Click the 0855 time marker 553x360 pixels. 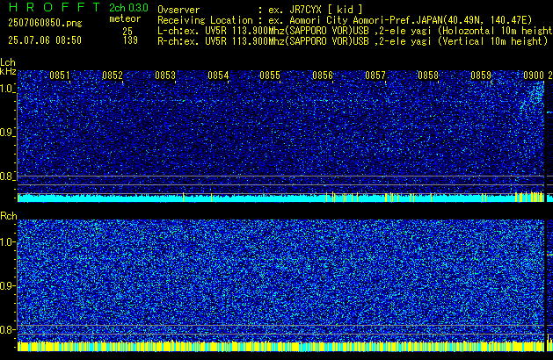click(270, 76)
